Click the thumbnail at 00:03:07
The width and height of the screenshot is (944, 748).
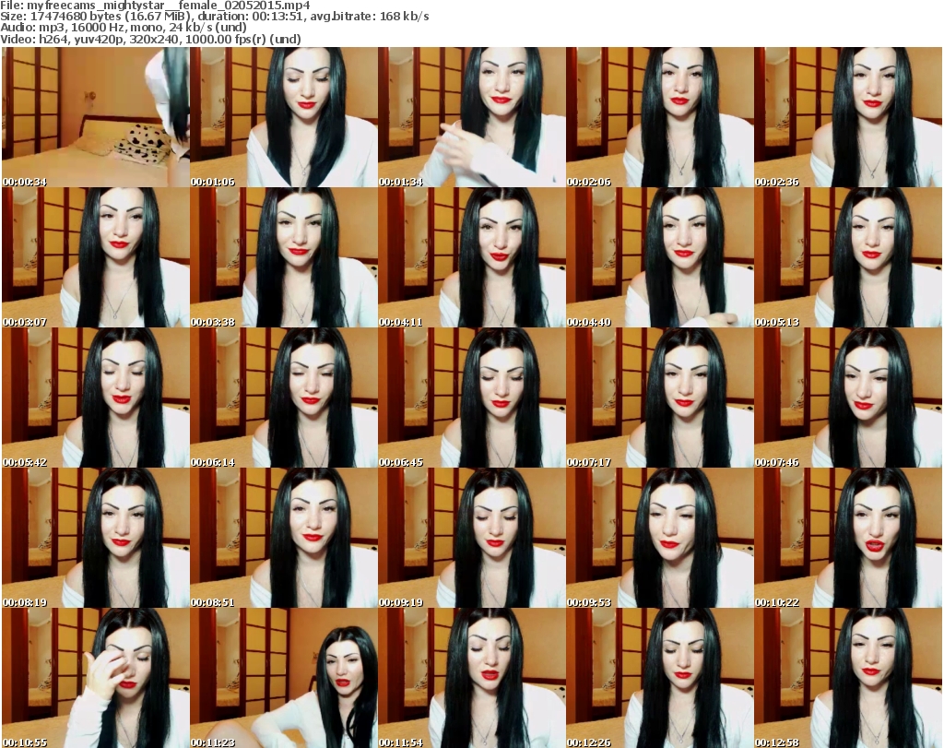(96, 257)
